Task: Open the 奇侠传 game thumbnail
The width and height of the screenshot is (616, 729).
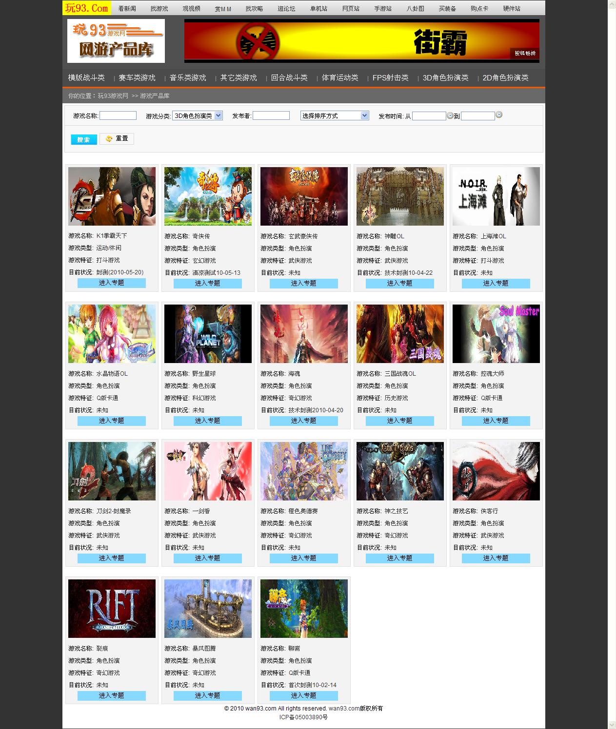Action: tap(208, 196)
